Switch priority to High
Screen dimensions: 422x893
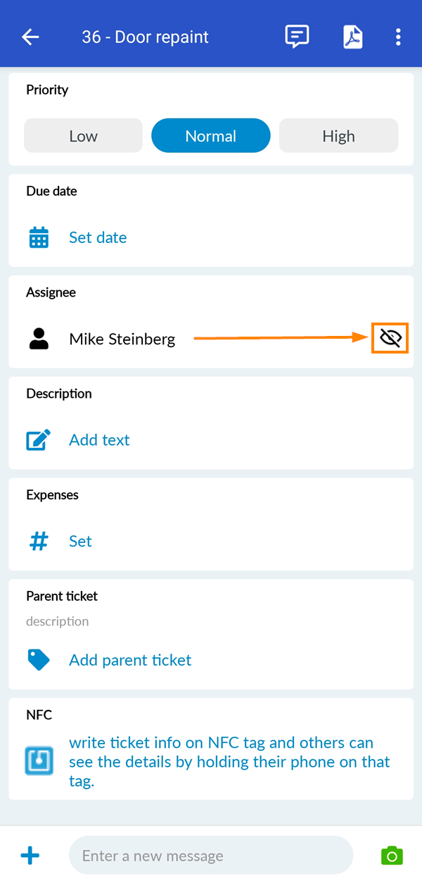point(338,136)
